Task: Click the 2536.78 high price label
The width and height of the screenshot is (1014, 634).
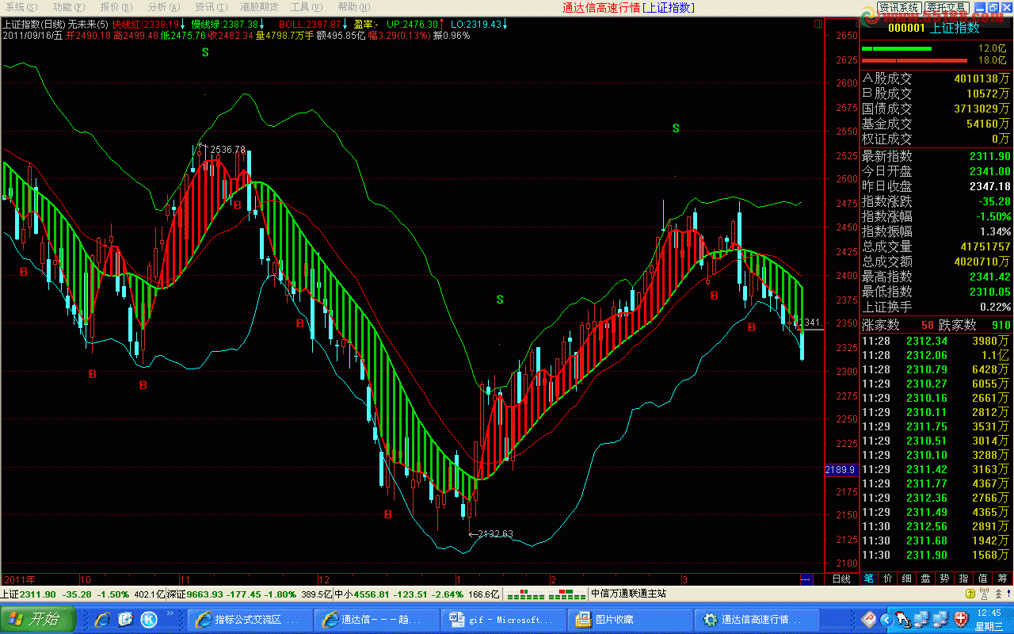Action: pos(227,150)
